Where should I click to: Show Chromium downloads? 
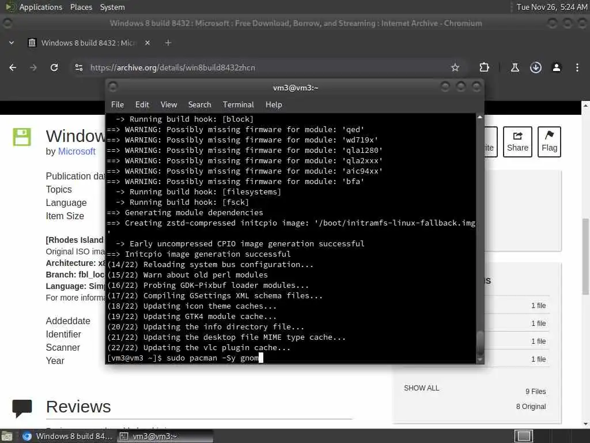pos(535,67)
